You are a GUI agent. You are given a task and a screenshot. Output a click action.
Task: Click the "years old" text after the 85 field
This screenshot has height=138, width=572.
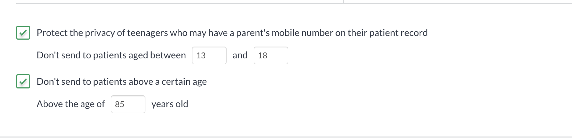tap(170, 104)
